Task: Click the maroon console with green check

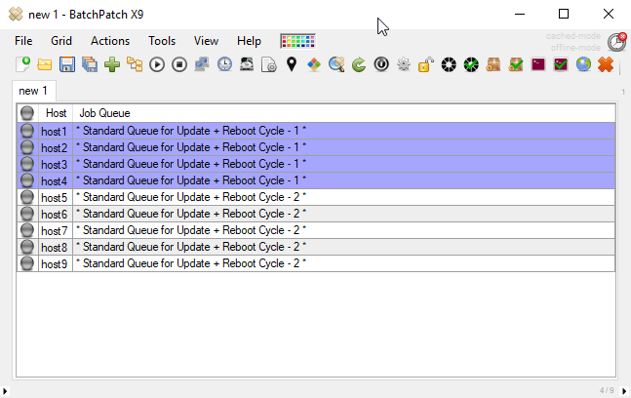Action: pos(561,64)
